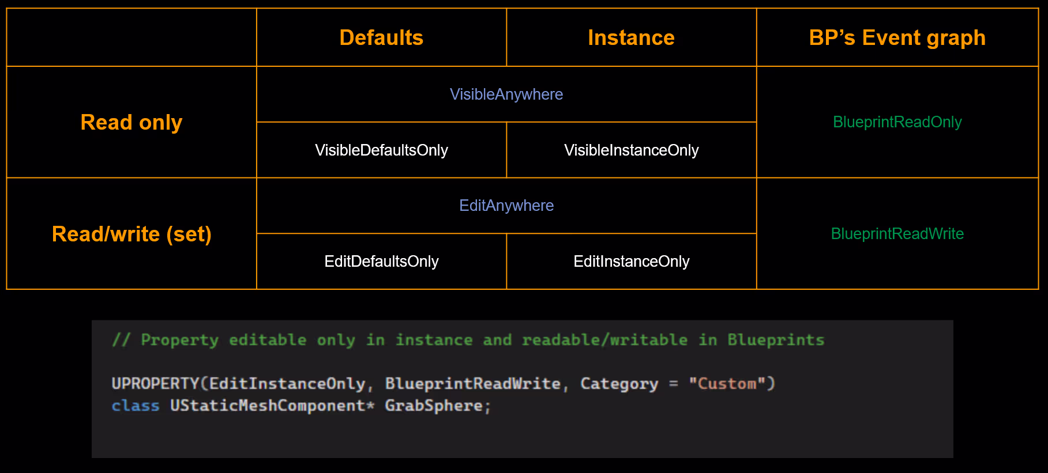Click UStaticMeshComponent* in the code
Viewport: 1048px width, 473px height.
coord(272,406)
